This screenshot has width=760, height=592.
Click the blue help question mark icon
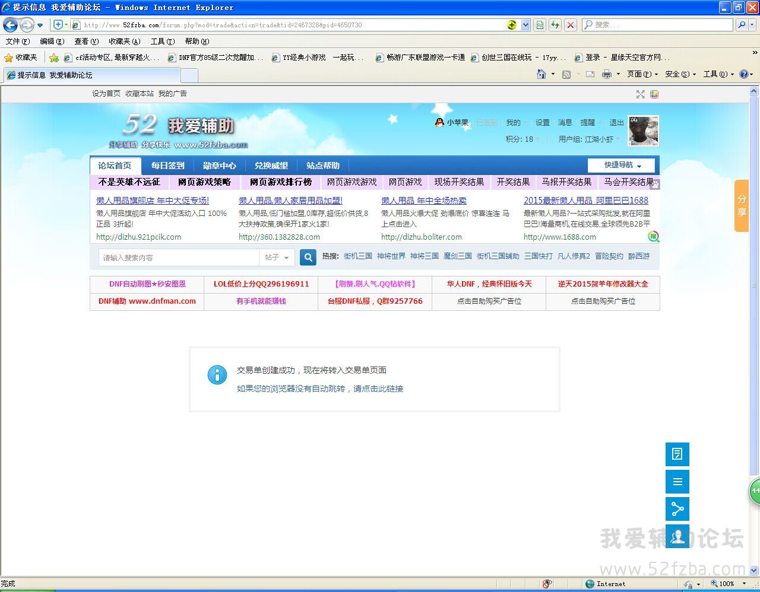(x=744, y=74)
